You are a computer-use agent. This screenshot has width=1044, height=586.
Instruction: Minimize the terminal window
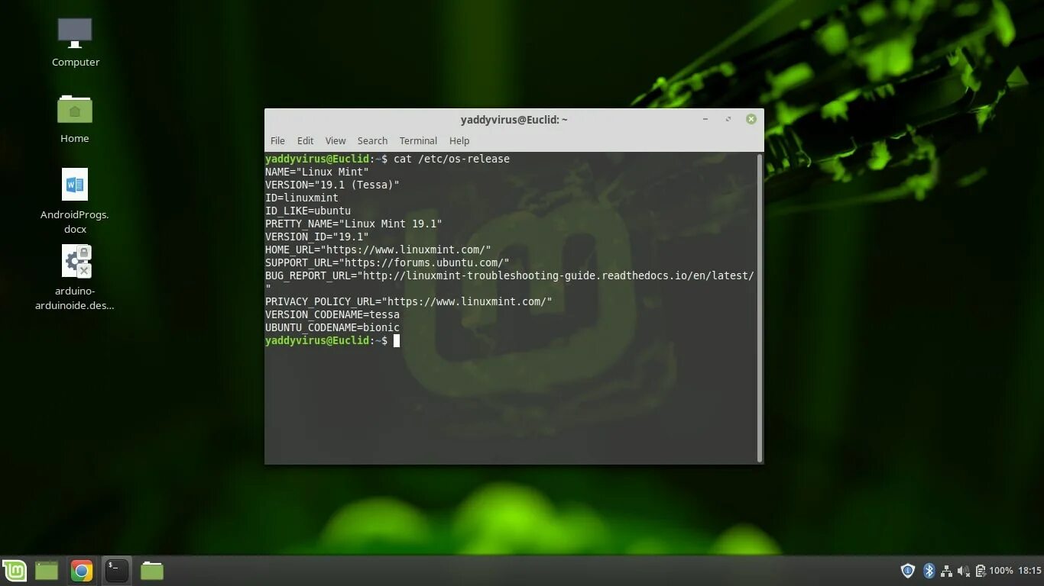pyautogui.click(x=705, y=119)
